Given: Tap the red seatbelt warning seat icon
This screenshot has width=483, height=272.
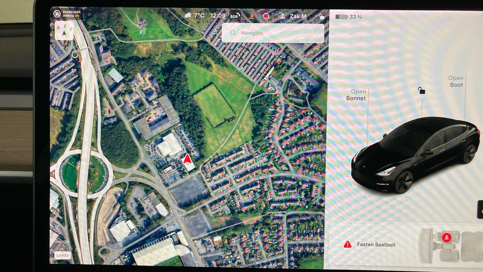Looking at the screenshot, I should (446, 238).
